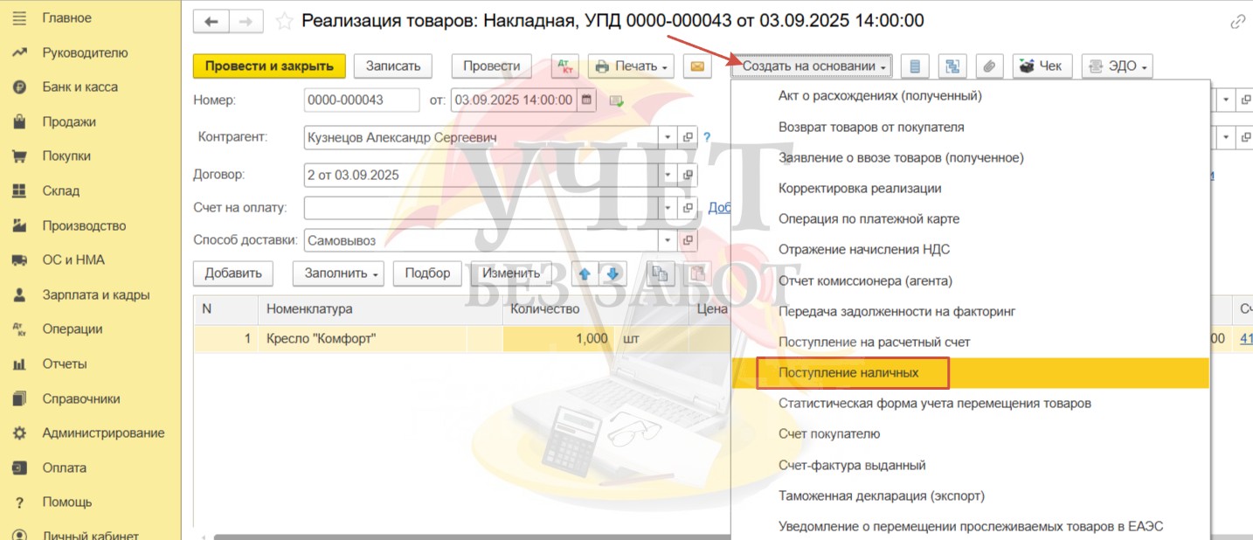Open the Печать dropdown button

point(630,66)
